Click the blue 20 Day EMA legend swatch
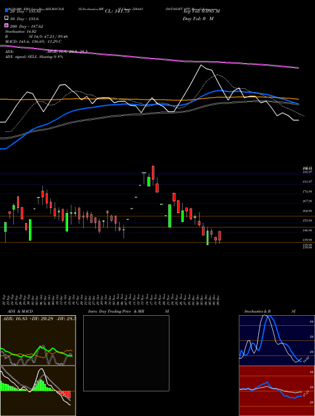Viewport: 315px width, 416px height. (x=6, y=10)
